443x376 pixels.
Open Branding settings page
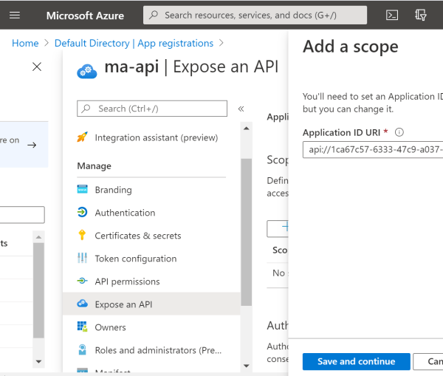(113, 190)
